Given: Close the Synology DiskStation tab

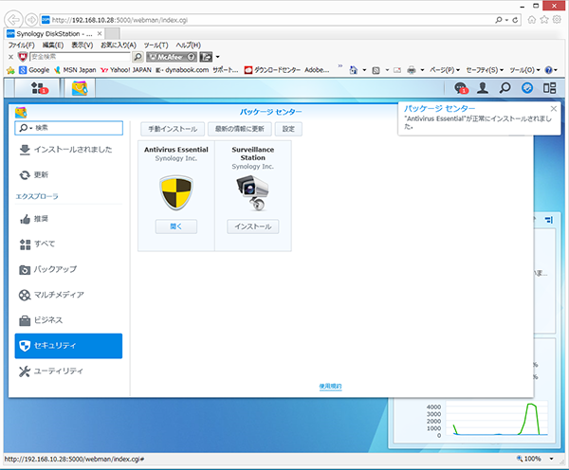Looking at the screenshot, I should click(99, 33).
